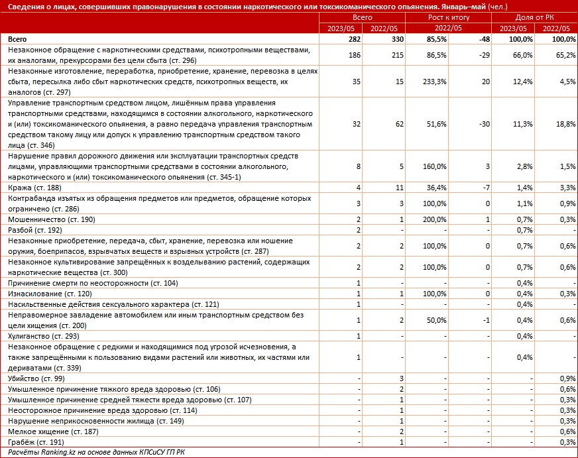Select 'Хулиганство (ст. 293)' row label
578x458 pixels.
[44, 336]
